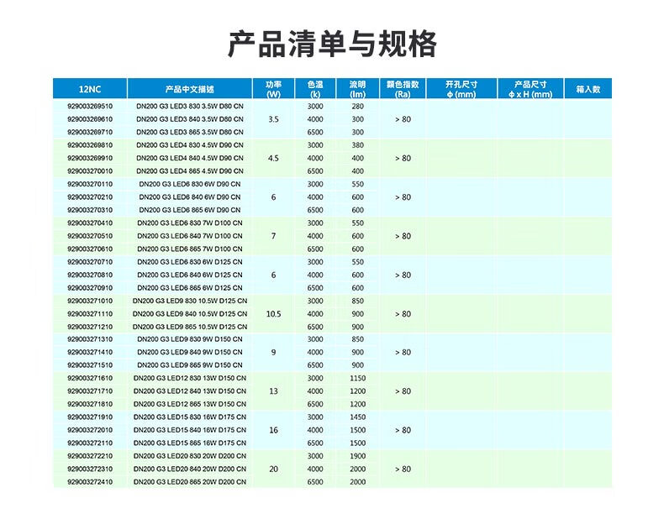Select the 流明 (lm) column header
Image resolution: width=664 pixels, height=519 pixels.
click(357, 89)
